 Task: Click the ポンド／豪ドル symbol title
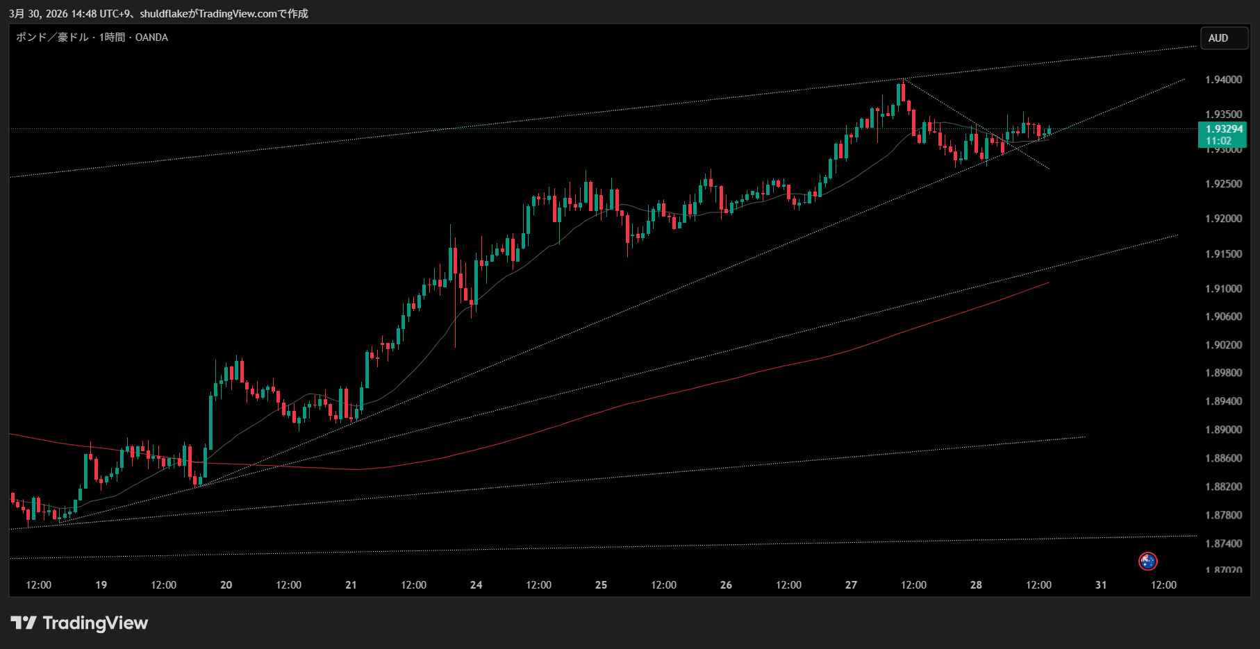pos(52,37)
